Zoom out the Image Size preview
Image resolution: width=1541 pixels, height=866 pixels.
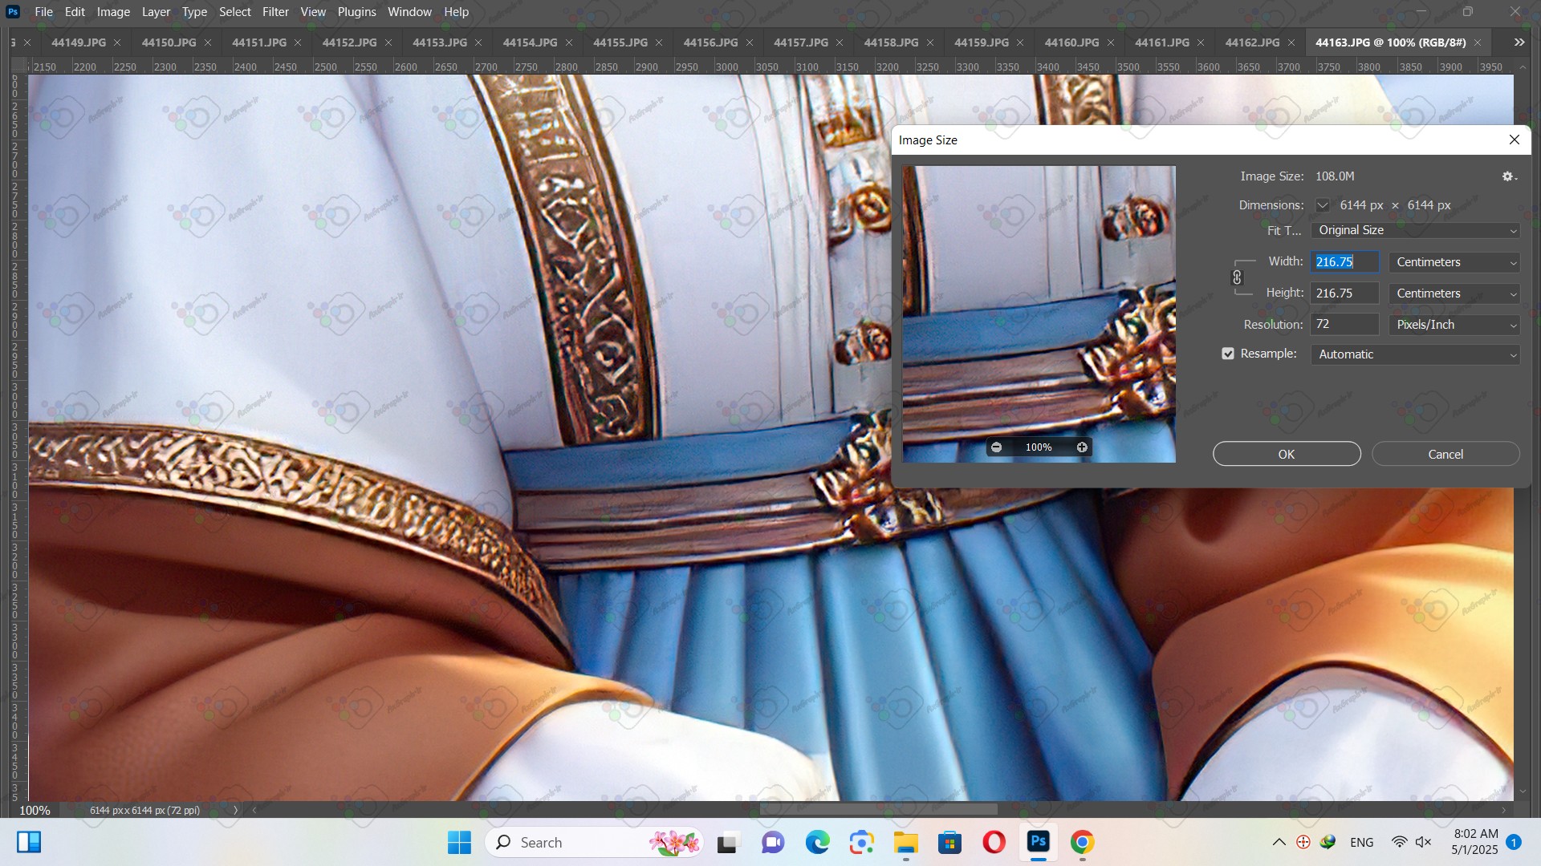[996, 447]
